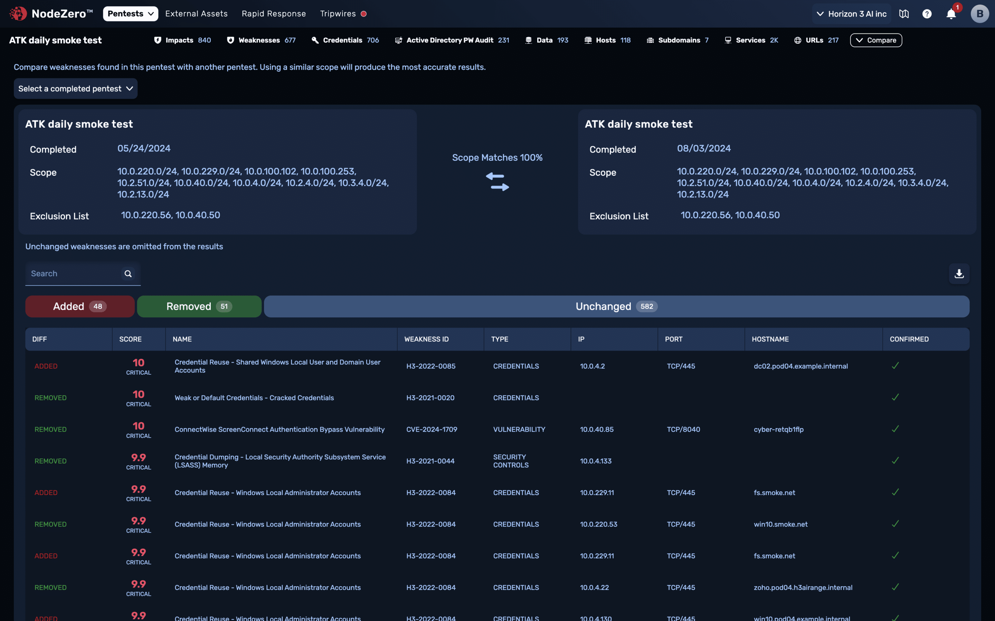Open the Rapid Response section
Viewport: 995px width, 621px height.
[x=274, y=13]
